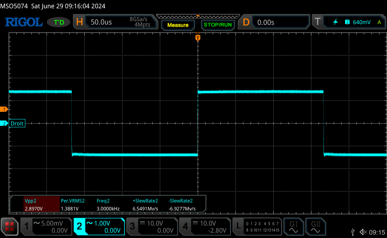The height and width of the screenshot is (238, 387).
Task: Open the Measure menu
Action: [x=178, y=25]
